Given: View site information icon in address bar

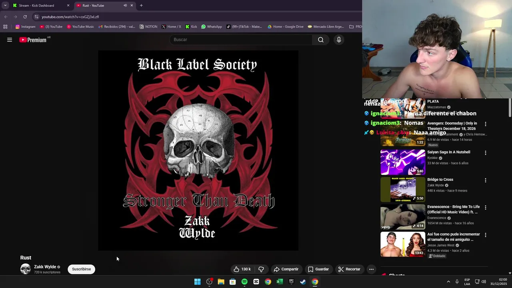Looking at the screenshot, I should point(36,17).
